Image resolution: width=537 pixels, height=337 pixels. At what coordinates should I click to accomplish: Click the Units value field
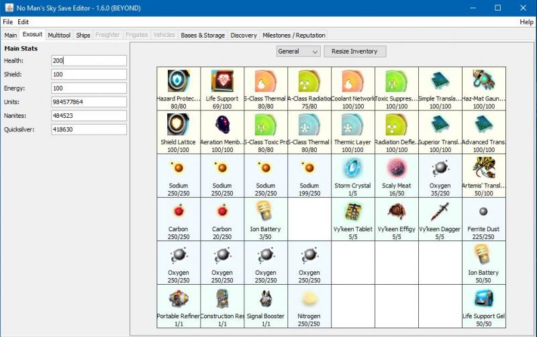point(89,102)
